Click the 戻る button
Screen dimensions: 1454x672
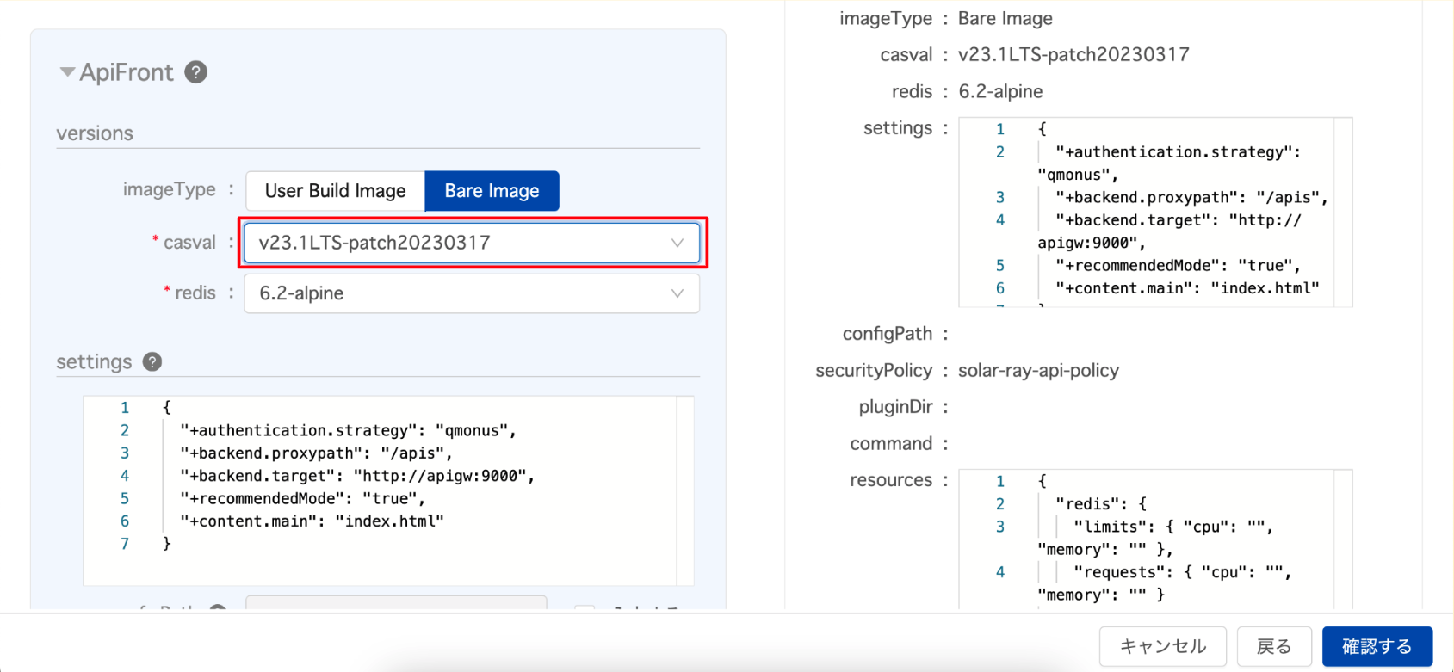point(1273,646)
